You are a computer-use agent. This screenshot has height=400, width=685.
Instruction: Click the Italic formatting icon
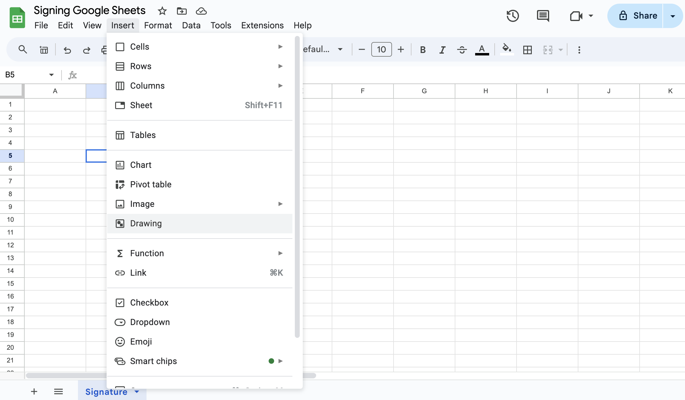[441, 50]
